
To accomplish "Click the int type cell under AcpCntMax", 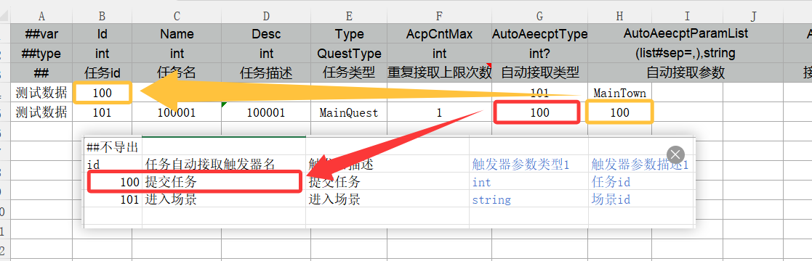I will (x=439, y=53).
